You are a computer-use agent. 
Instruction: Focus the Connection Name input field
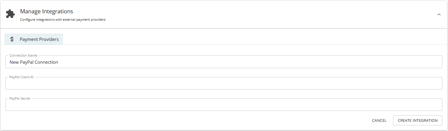[223, 62]
